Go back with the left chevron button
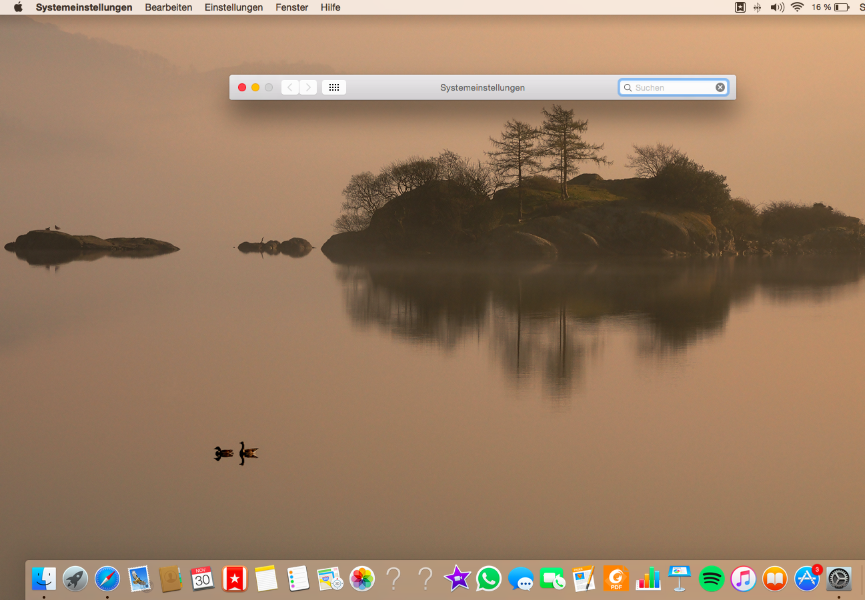This screenshot has height=600, width=865. tap(290, 87)
